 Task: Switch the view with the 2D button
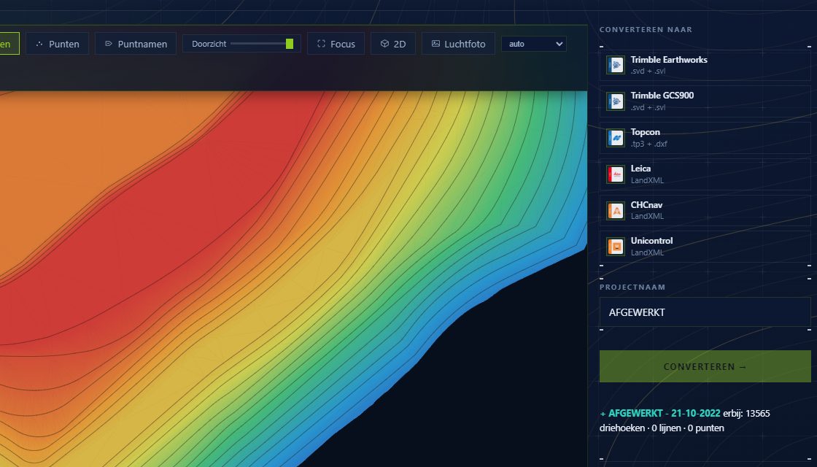click(393, 44)
